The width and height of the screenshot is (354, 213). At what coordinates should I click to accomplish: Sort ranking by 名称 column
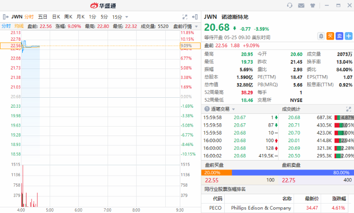[x=287, y=198]
